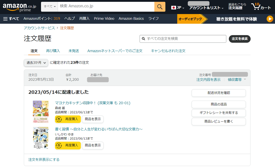Click 商品を表示 for マヨナカキッチン
Viewport: 275px width, 167px height.
93,119
